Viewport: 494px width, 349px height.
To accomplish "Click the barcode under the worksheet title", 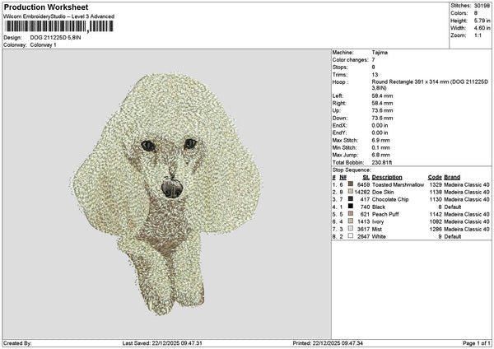I will 59,26.
